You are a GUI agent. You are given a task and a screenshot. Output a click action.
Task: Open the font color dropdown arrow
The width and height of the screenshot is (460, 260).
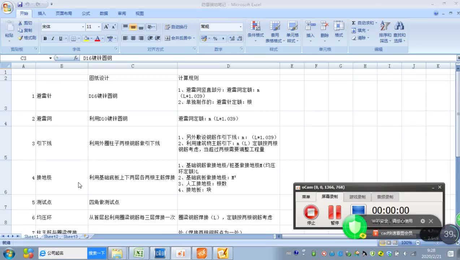pos(103,39)
